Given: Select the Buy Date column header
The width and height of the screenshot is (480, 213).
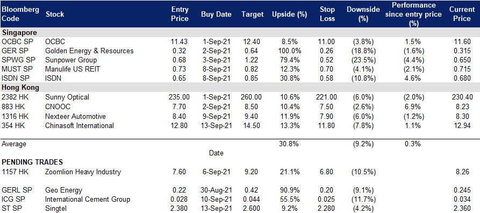Looking at the screenshot, I should pyautogui.click(x=217, y=15).
